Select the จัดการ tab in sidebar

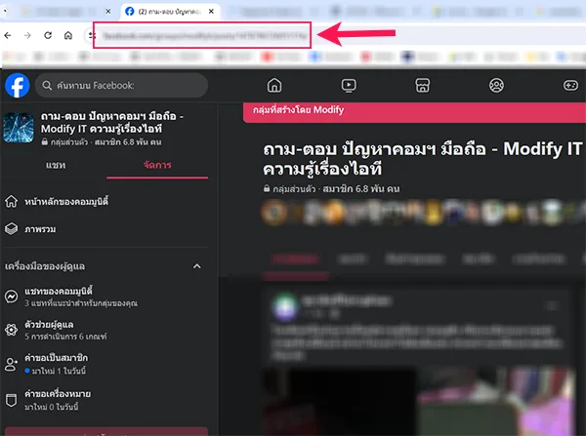(156, 166)
